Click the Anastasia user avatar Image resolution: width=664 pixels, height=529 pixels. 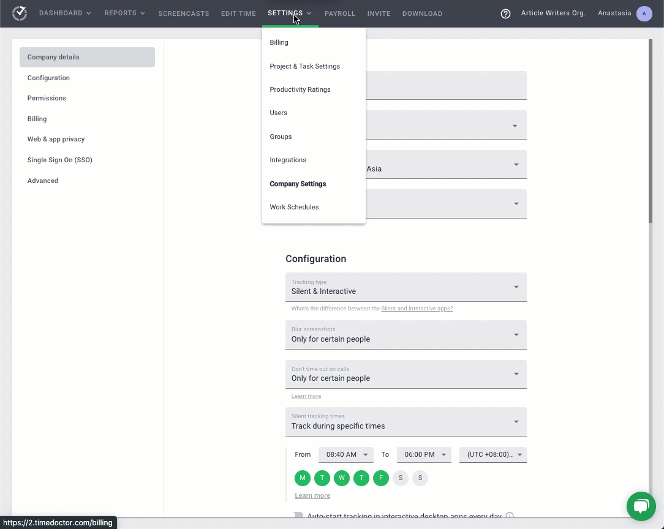point(644,13)
